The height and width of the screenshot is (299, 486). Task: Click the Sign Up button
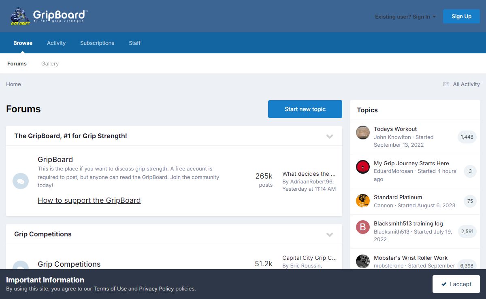coord(461,16)
